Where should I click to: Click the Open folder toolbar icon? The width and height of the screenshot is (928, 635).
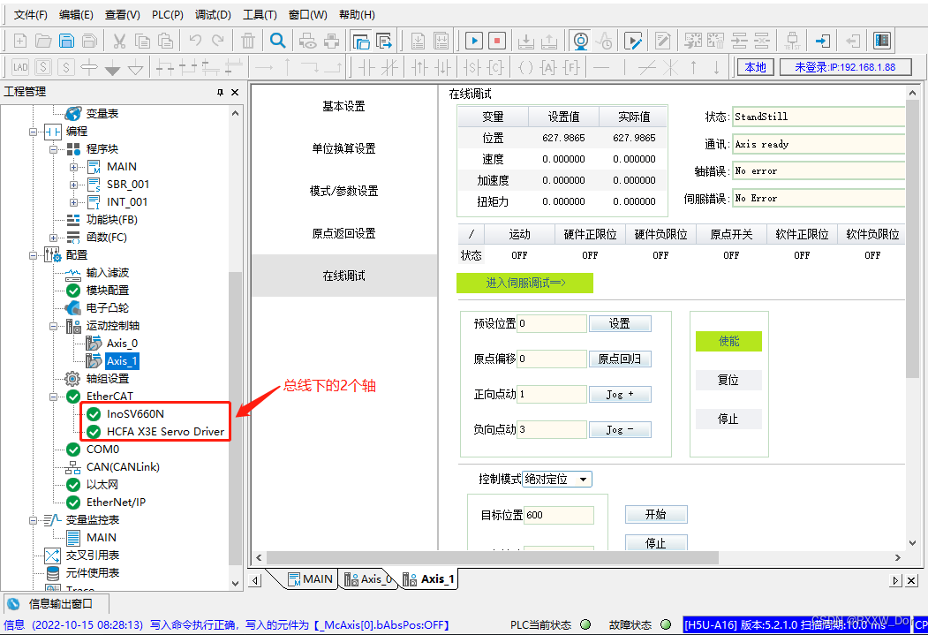point(43,41)
